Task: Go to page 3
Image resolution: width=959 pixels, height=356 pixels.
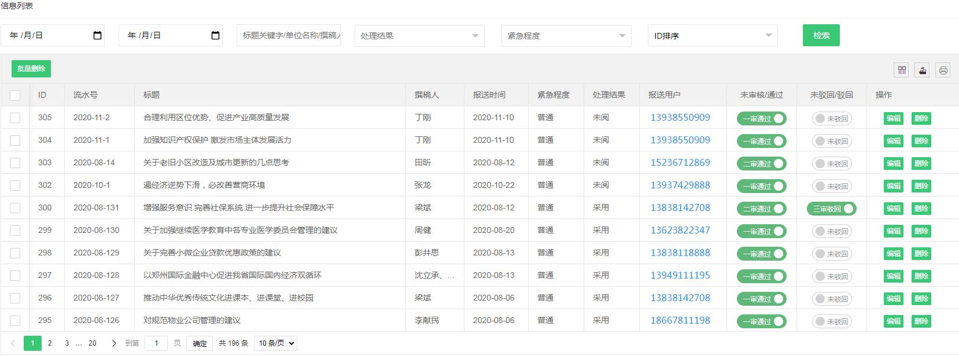Action: tap(67, 343)
